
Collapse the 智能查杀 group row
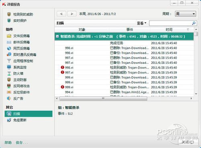[57, 36]
